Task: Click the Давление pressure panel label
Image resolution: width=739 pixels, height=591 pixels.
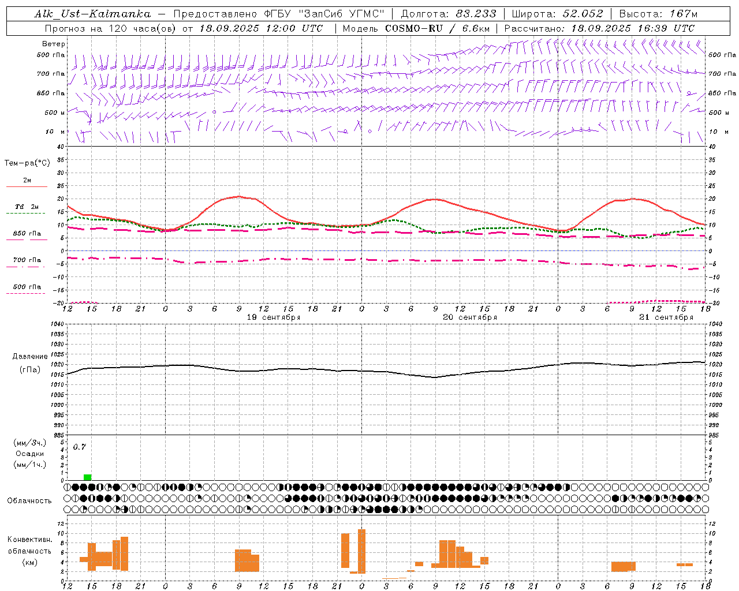Action: tap(30, 357)
